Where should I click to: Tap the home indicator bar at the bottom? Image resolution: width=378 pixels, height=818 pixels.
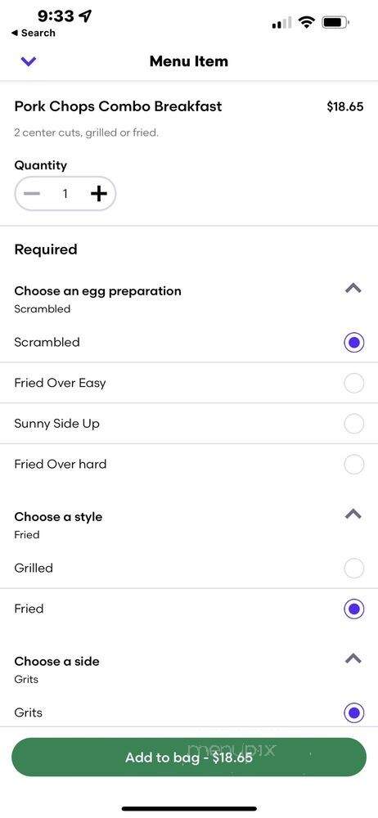[x=189, y=809]
